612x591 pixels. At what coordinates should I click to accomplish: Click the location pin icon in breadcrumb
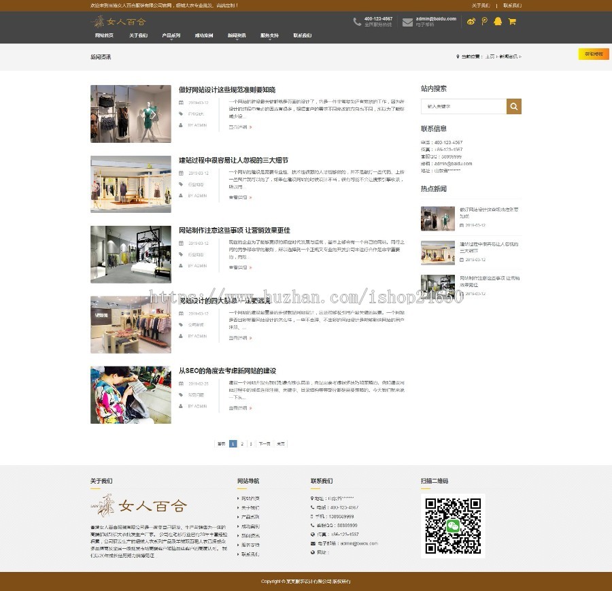pos(458,56)
